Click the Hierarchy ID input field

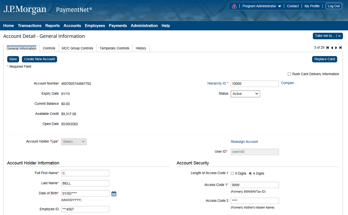255,84
